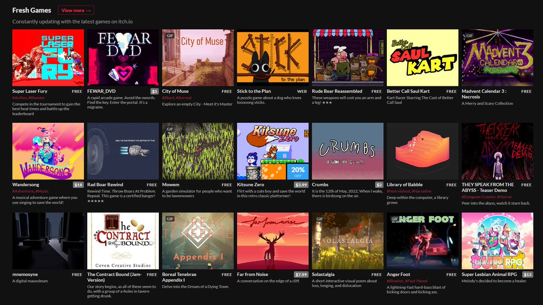Select the #Fast-Paced tag
The height and width of the screenshot is (305, 543).
click(415, 281)
